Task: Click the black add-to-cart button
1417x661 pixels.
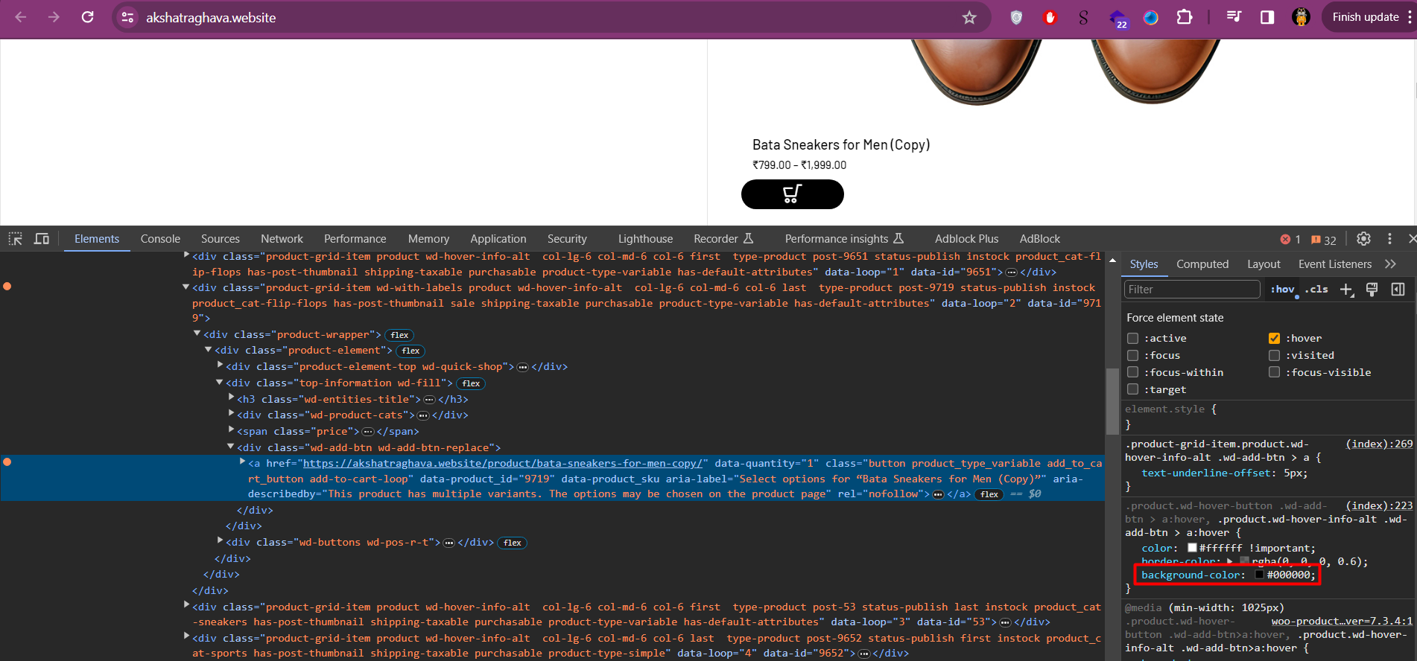Action: point(792,194)
